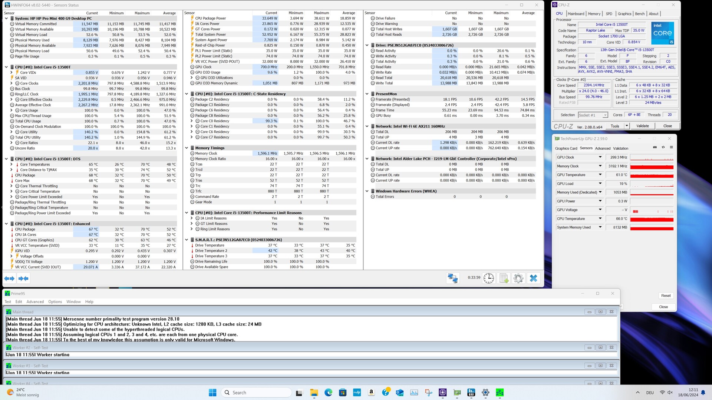712x400 pixels.
Task: Click the expand columns double-arrow icon
Action: [9, 279]
